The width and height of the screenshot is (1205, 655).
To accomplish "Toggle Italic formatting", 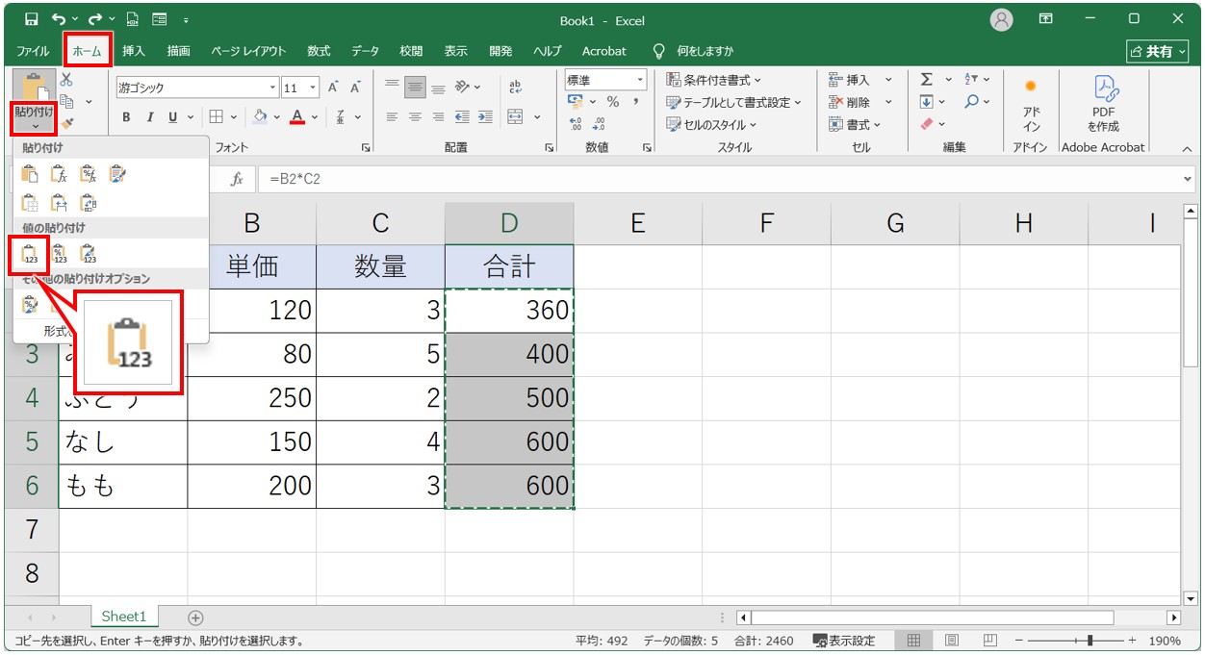I will coord(149,117).
